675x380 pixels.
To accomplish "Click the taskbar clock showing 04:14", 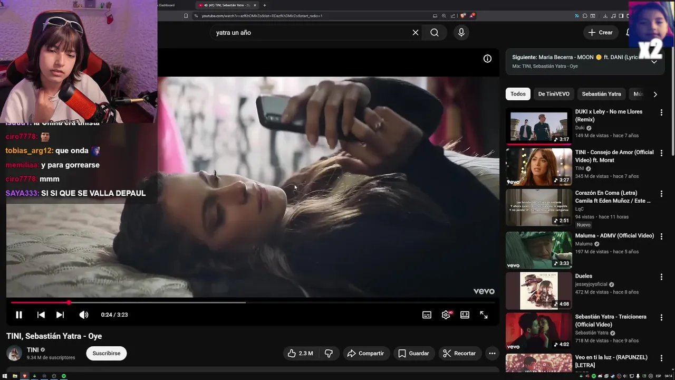I will tap(668, 376).
